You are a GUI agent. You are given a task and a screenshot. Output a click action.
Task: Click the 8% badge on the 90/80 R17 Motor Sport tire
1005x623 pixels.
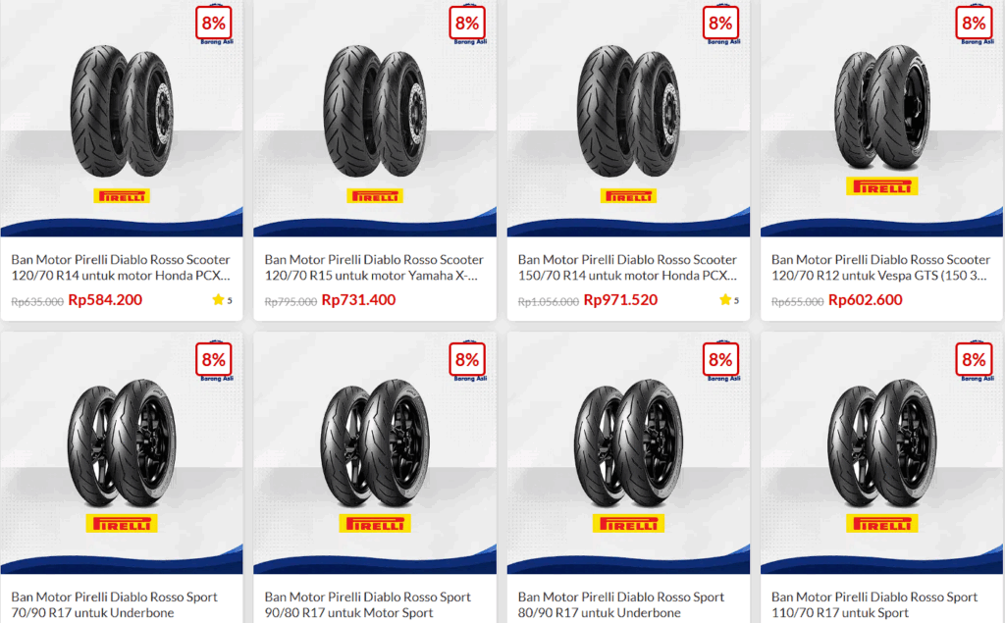pyautogui.click(x=466, y=360)
